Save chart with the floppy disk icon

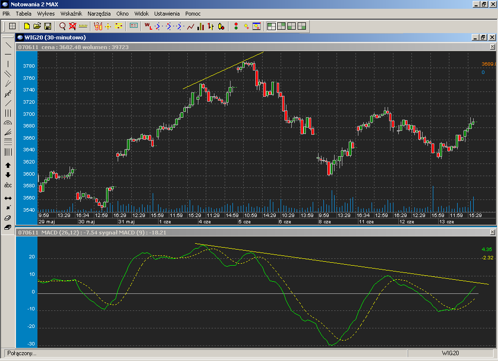(x=48, y=26)
